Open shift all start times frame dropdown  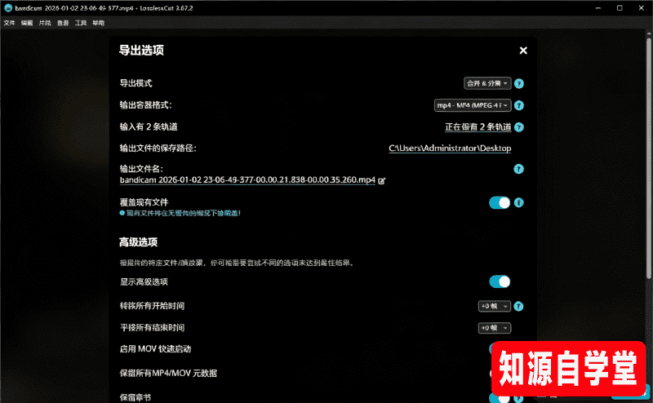click(x=495, y=307)
